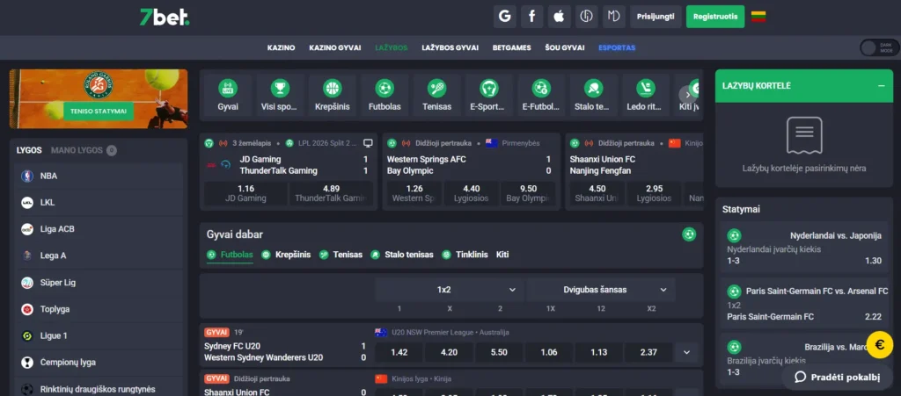Open the Esportas menu item
The height and width of the screenshot is (396, 901).
coord(617,47)
